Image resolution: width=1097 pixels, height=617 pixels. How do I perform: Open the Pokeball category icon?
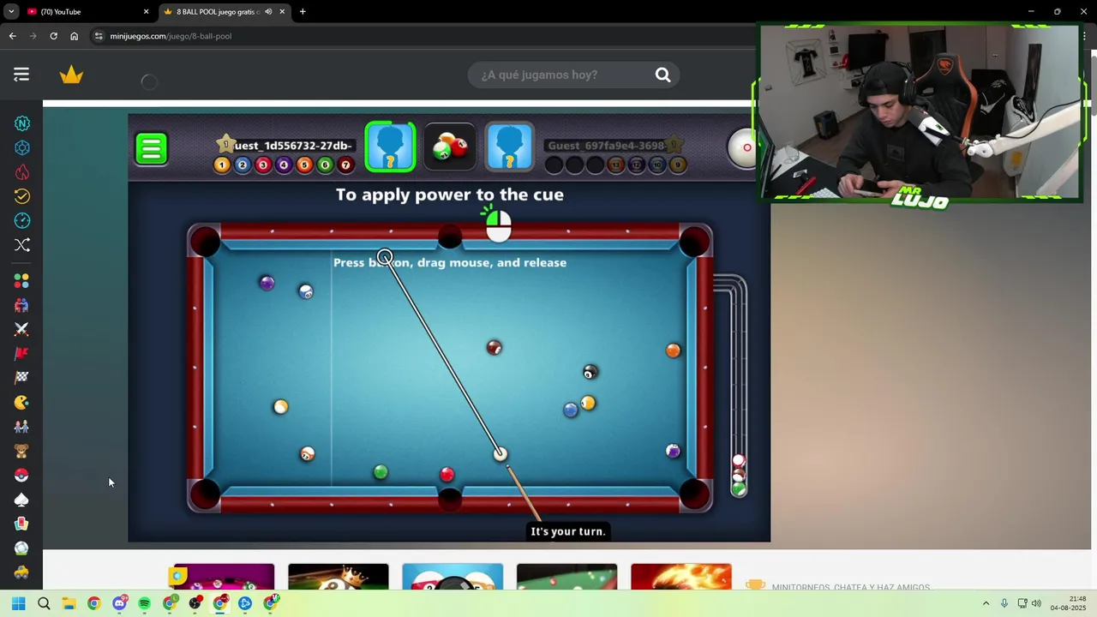click(21, 475)
